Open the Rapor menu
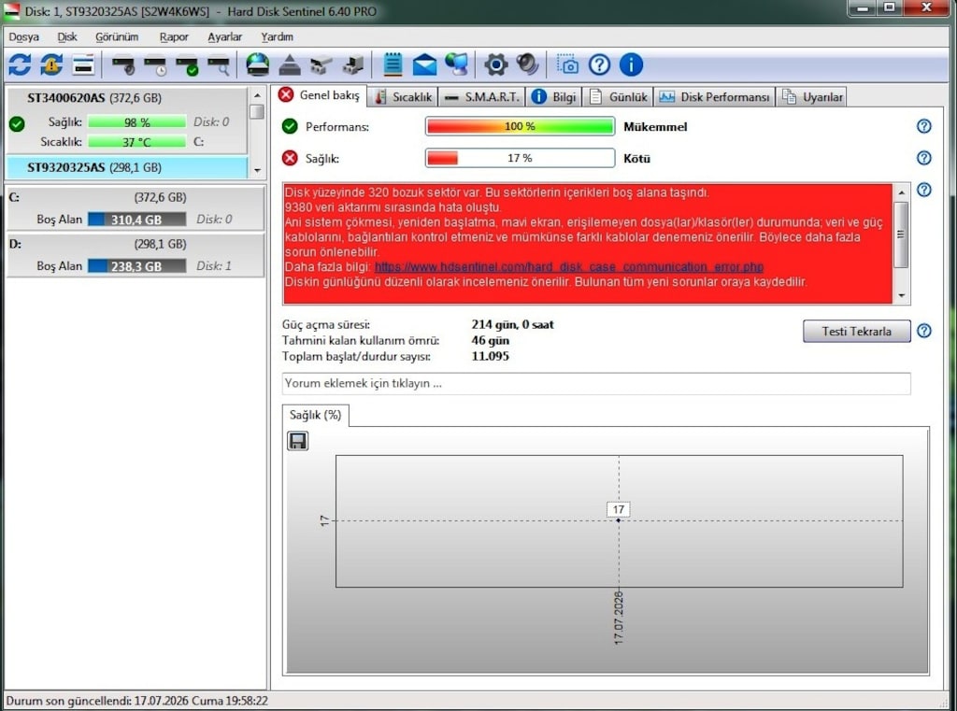 174,37
